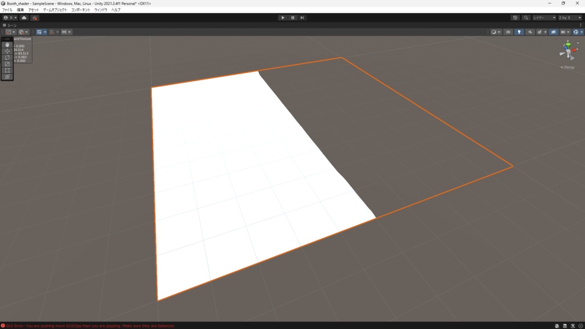Screen dimensions: 585x329
Task: Select the Rect tool
Action: coord(7,70)
